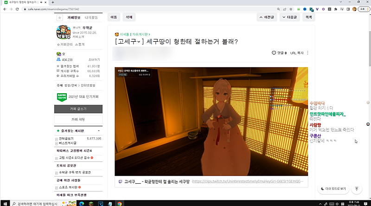Click the 삭제 delete button
Screen dimensions: 371x206
click(x=128, y=17)
